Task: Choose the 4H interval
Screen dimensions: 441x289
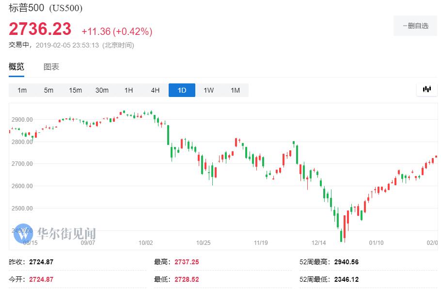Action: click(155, 90)
